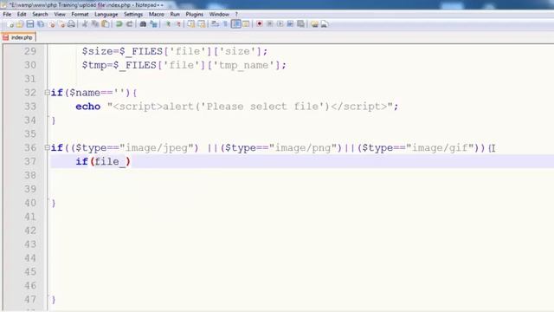Click the Zoom Out toolbar icon
This screenshot has width=554, height=312.
179,24
